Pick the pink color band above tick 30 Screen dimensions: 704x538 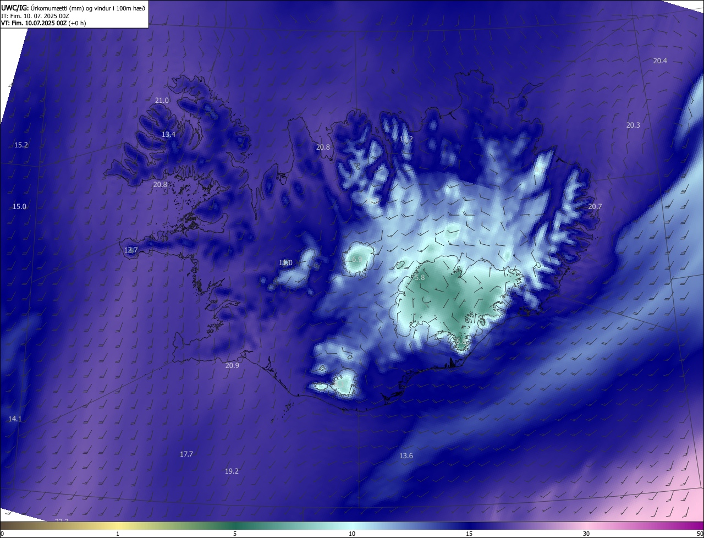(x=586, y=526)
